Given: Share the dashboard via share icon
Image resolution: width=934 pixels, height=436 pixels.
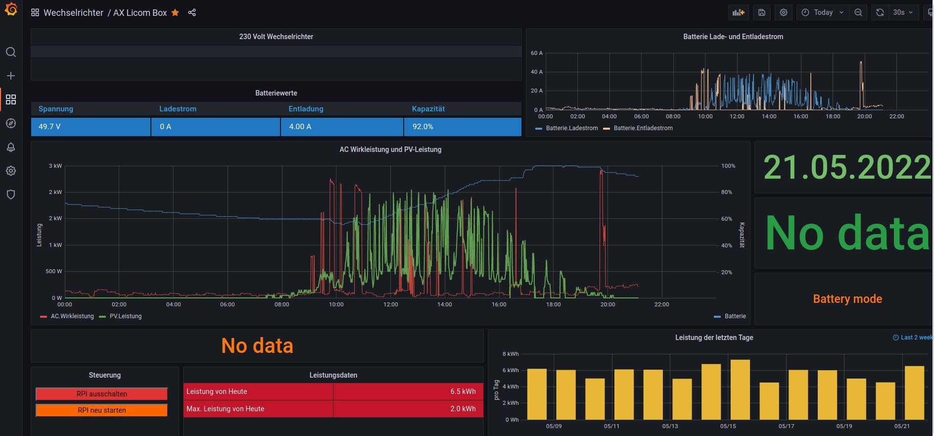Looking at the screenshot, I should [192, 13].
